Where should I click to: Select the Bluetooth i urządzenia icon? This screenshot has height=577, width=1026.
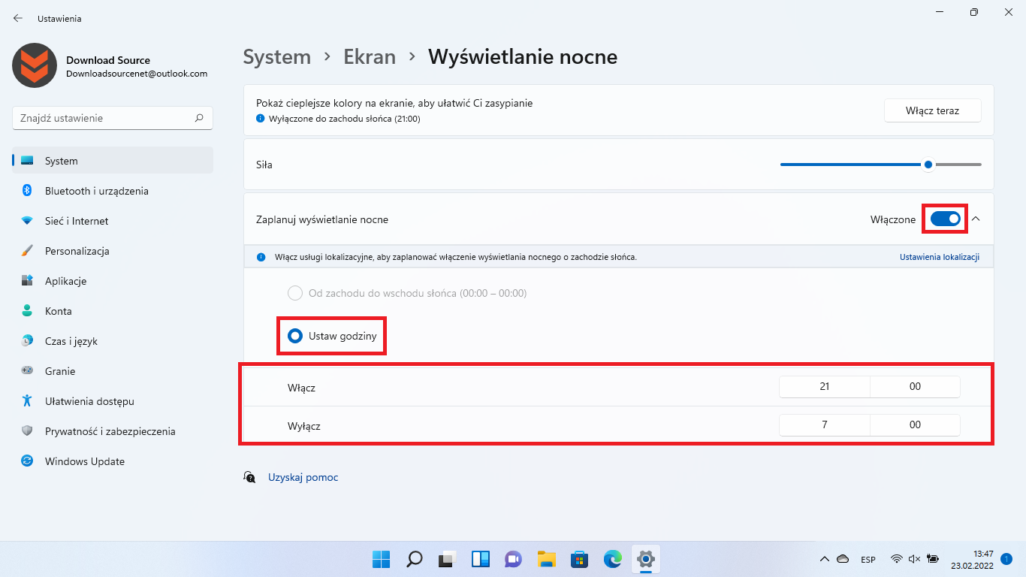click(27, 191)
